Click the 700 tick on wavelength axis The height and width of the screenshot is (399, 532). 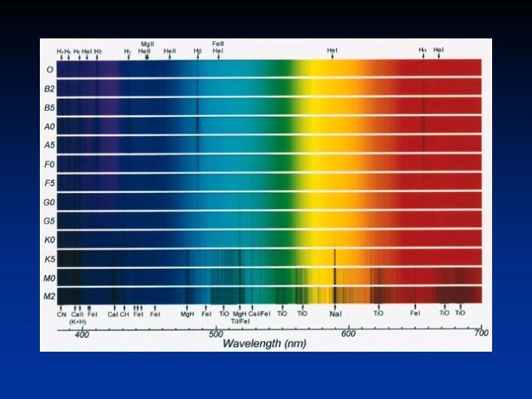coord(481,335)
